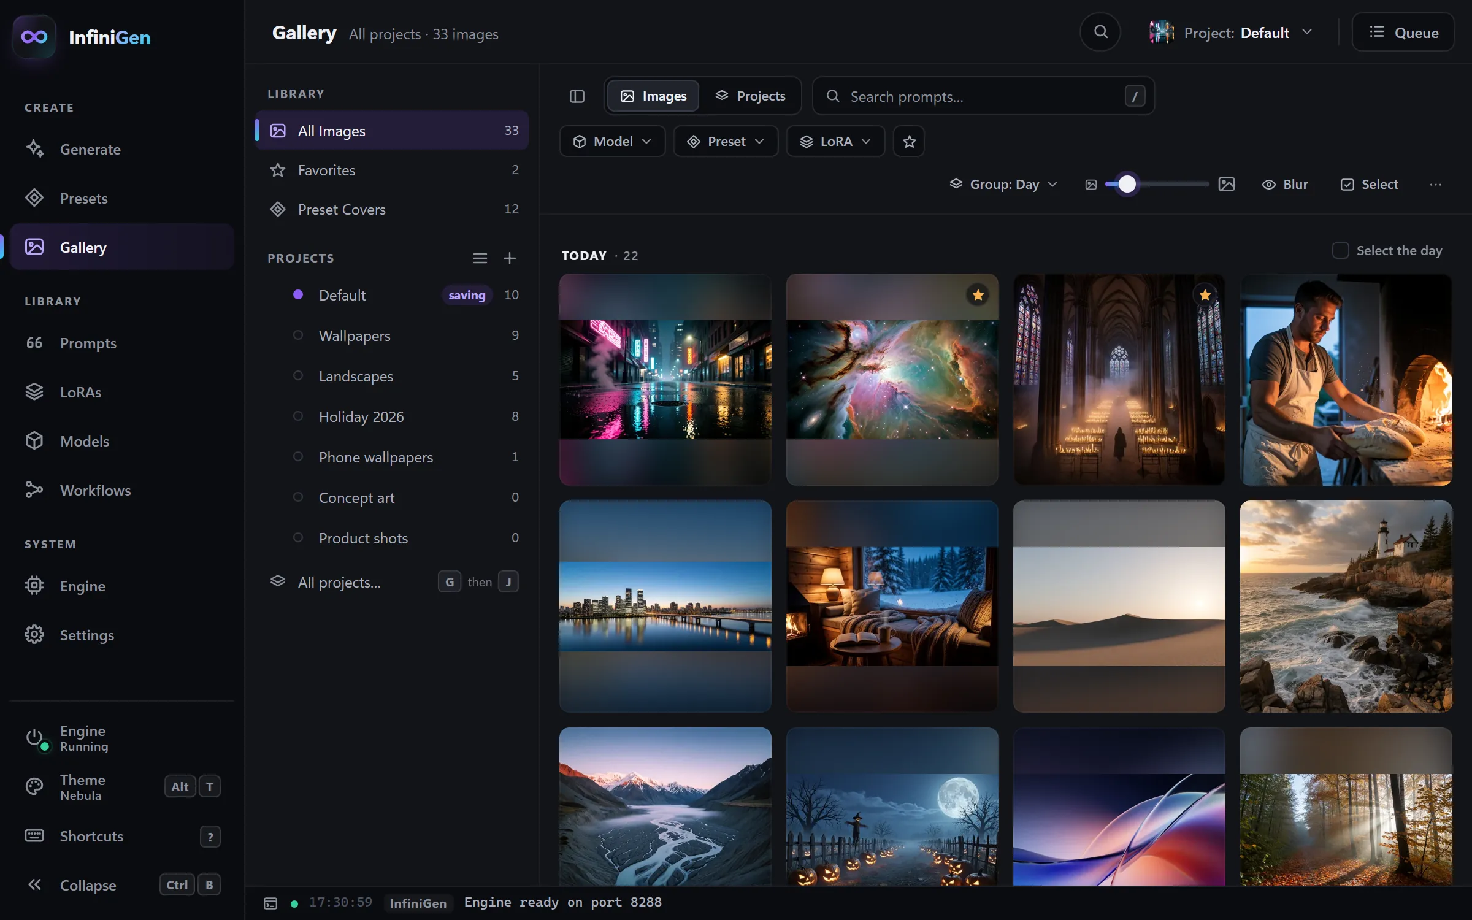The width and height of the screenshot is (1472, 920).
Task: Open Models in the sidebar
Action: [122, 441]
